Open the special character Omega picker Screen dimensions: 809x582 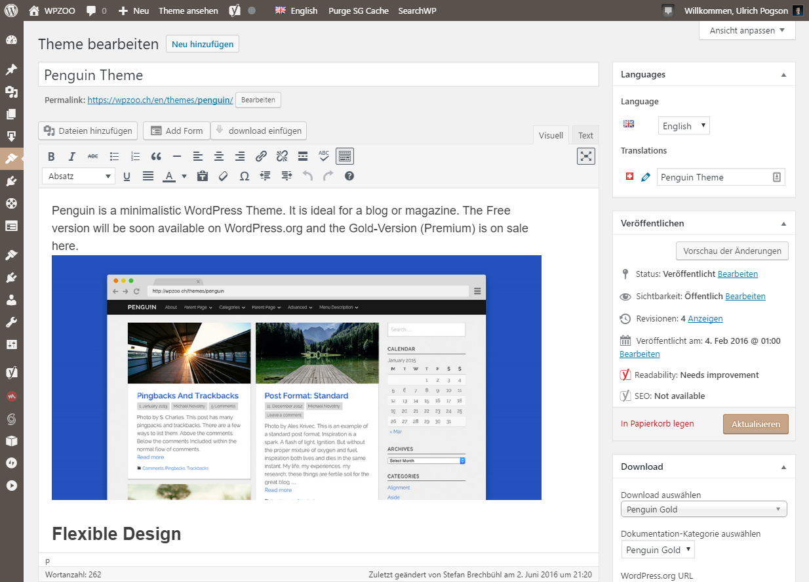(x=245, y=176)
